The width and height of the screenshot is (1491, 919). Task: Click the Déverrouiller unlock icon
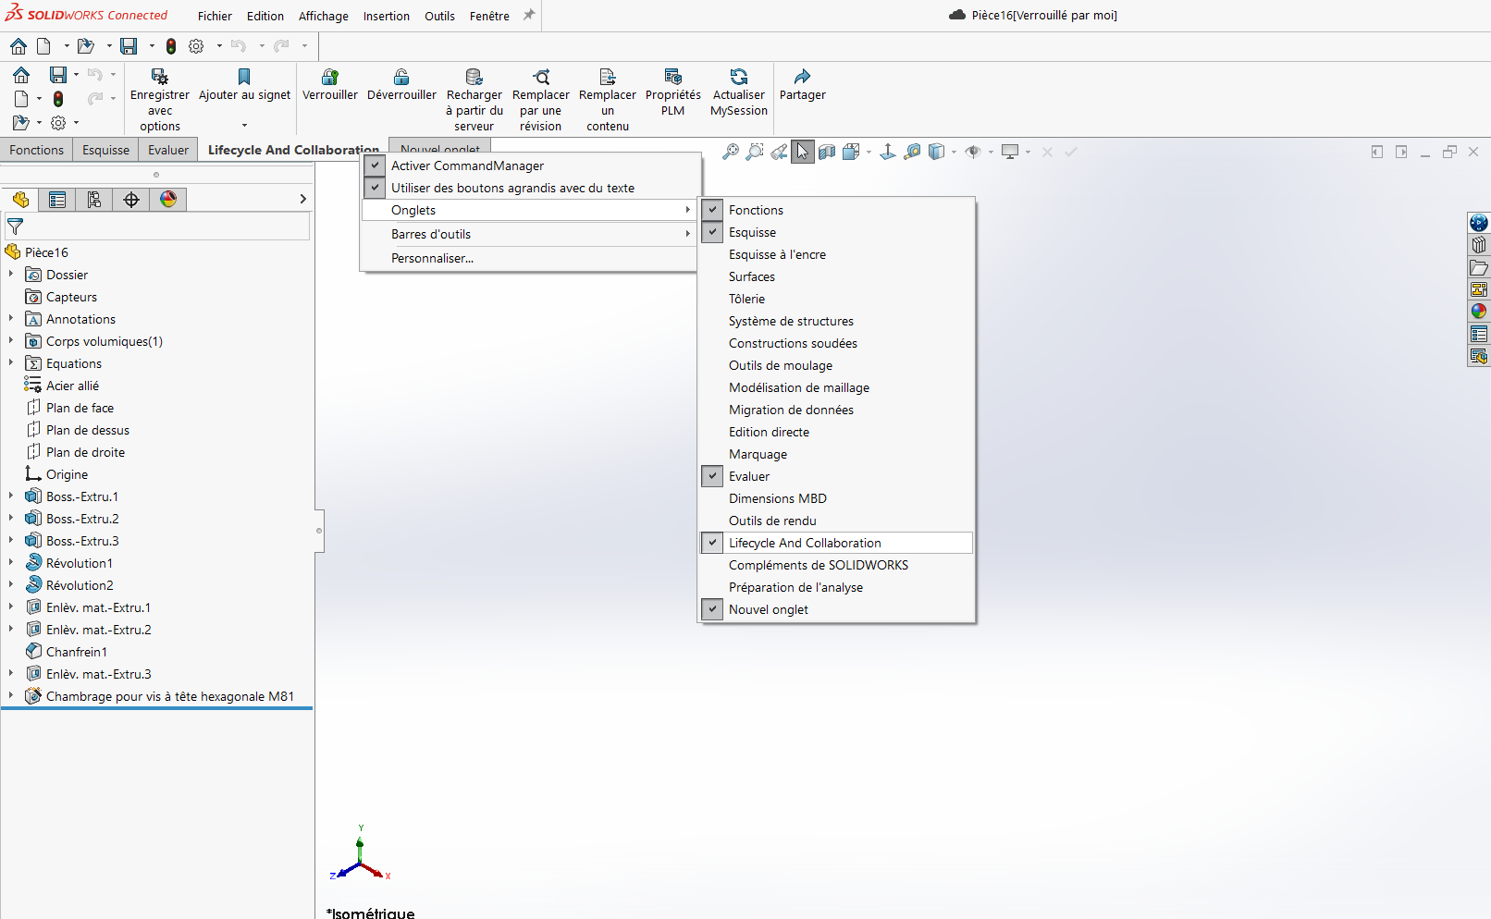click(x=401, y=77)
